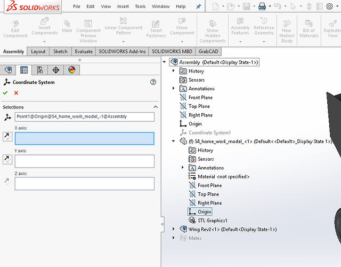
Task: Open the Insert menu
Action: [123, 6]
